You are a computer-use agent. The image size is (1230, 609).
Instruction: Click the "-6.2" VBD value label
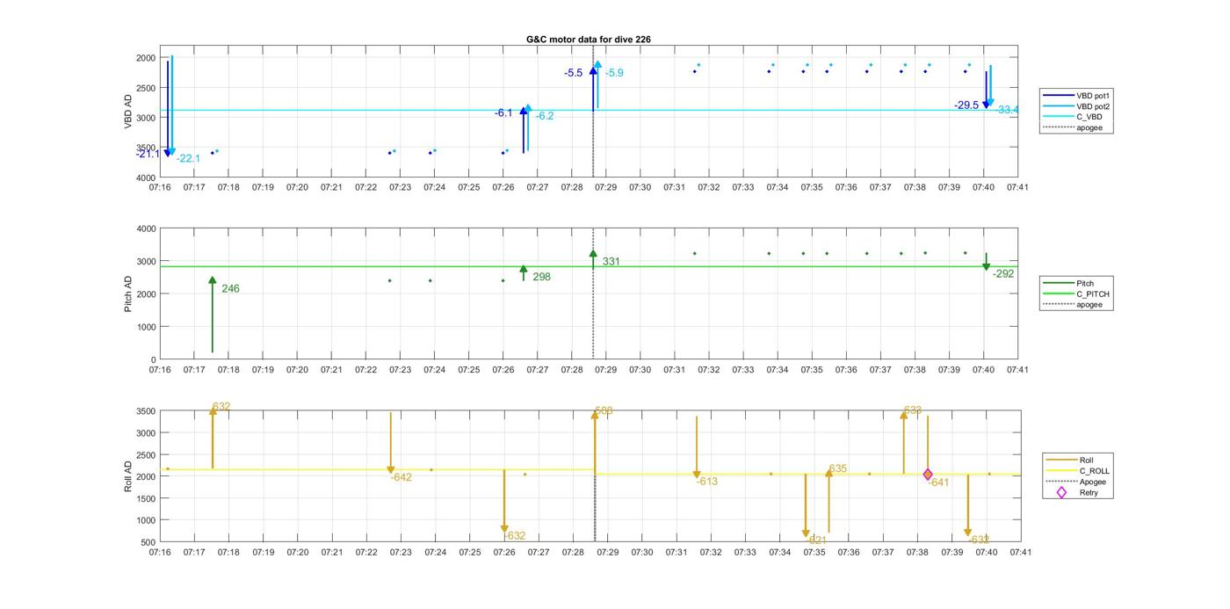coord(545,116)
